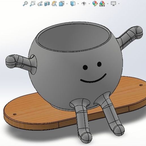
Task: Toggle Hide/Show Items eye icon
Action: click(84, 4)
